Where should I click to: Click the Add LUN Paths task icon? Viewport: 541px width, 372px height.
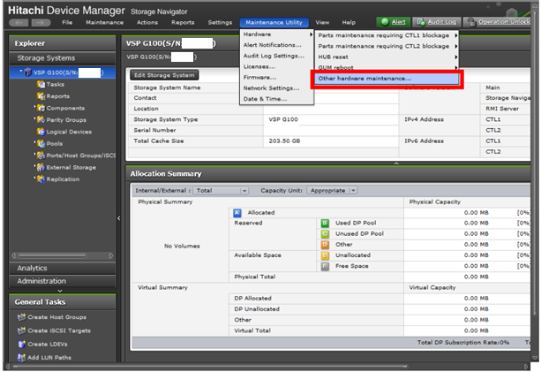(21, 358)
